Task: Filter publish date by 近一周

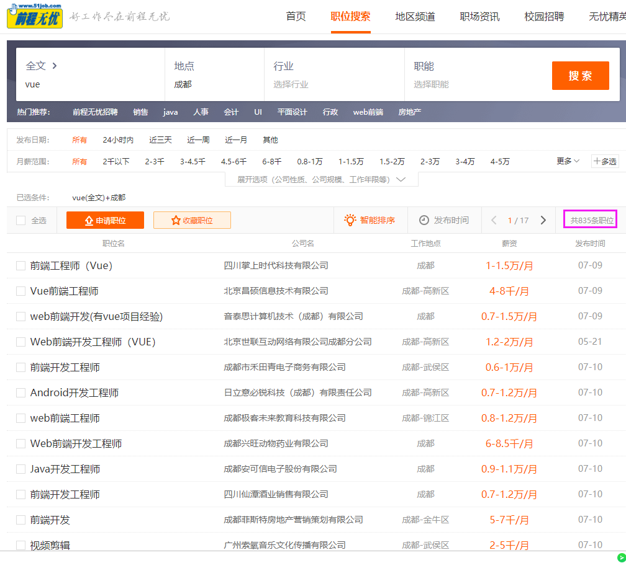Action: [199, 140]
